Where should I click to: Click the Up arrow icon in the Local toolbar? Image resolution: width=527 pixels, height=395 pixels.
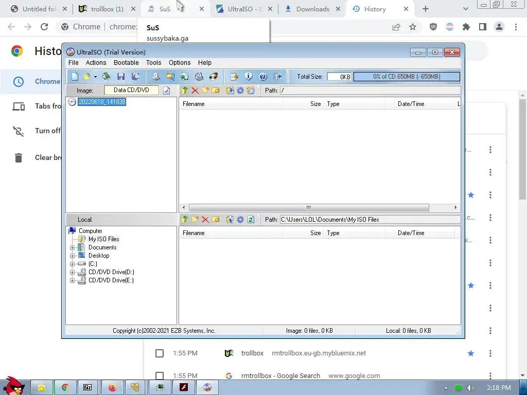(x=185, y=219)
